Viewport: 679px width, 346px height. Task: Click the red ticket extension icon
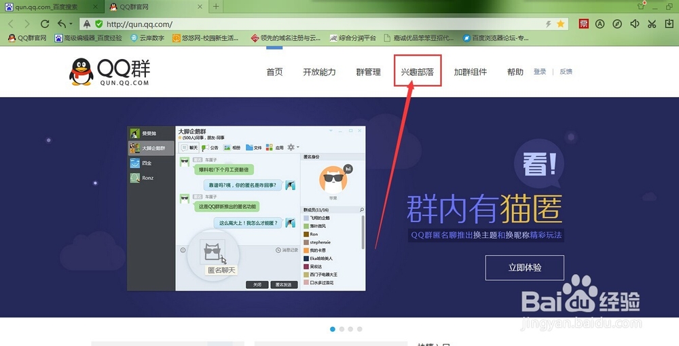click(584, 24)
